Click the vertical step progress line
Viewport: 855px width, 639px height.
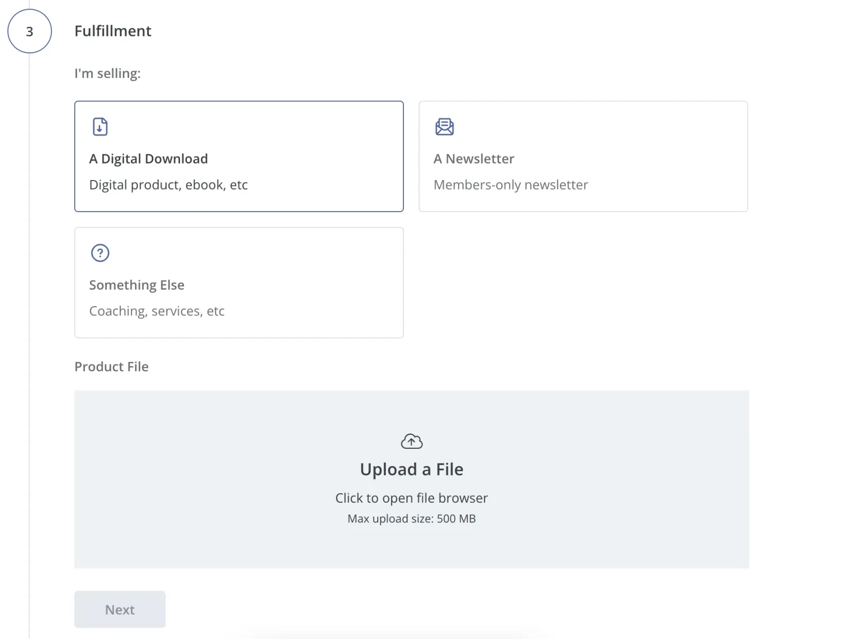coord(29,321)
